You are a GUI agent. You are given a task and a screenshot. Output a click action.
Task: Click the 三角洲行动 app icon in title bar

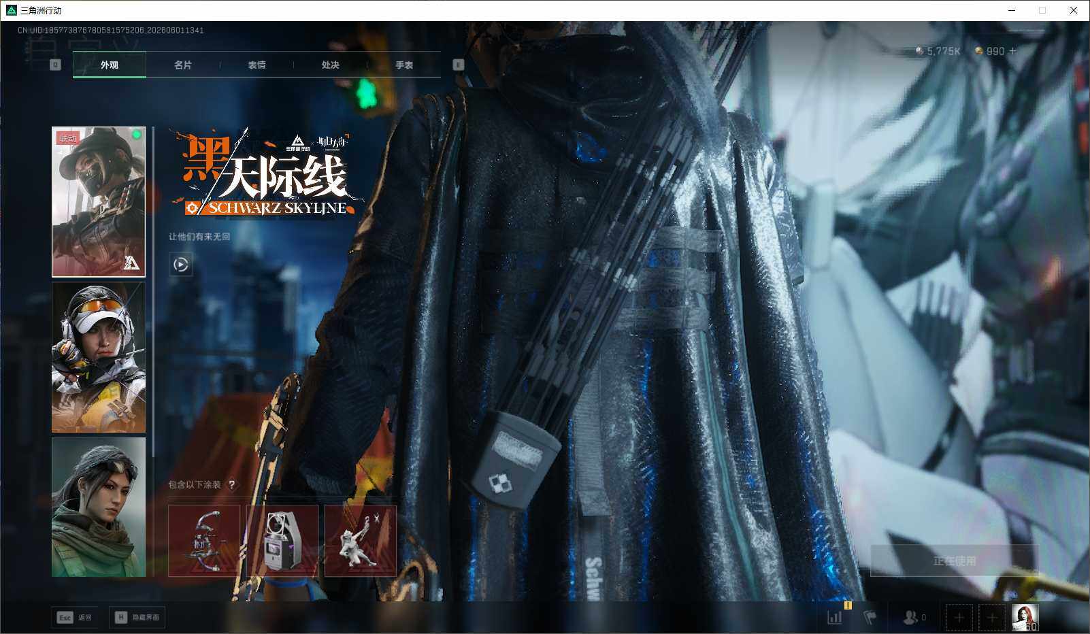(11, 10)
